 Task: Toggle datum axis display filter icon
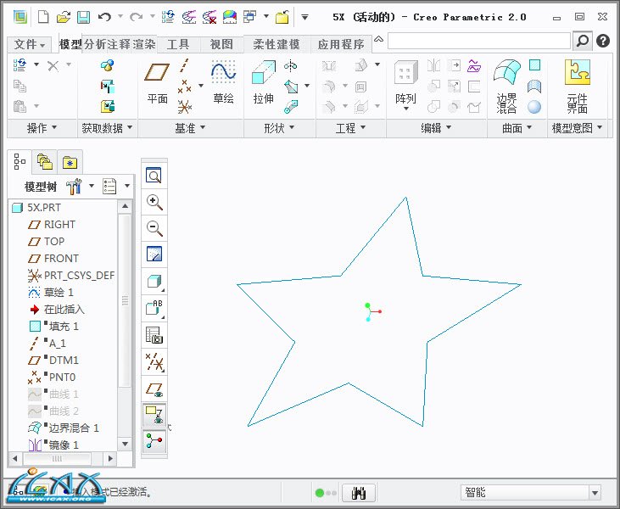click(154, 362)
